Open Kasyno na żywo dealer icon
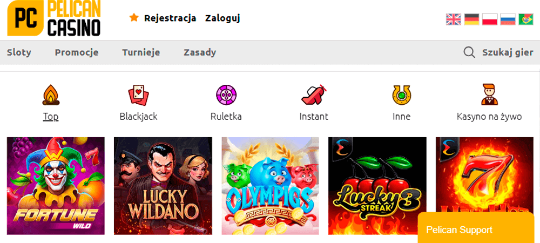The height and width of the screenshot is (243, 540). pos(489,94)
